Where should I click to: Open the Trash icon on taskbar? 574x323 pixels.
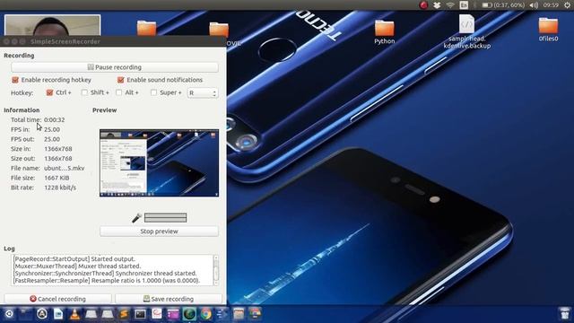coord(565,313)
